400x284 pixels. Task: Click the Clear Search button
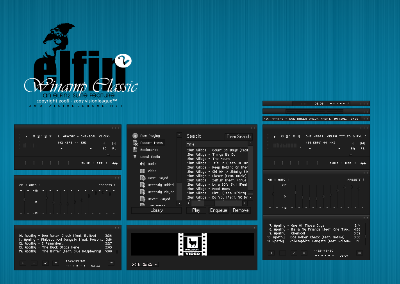tap(239, 137)
